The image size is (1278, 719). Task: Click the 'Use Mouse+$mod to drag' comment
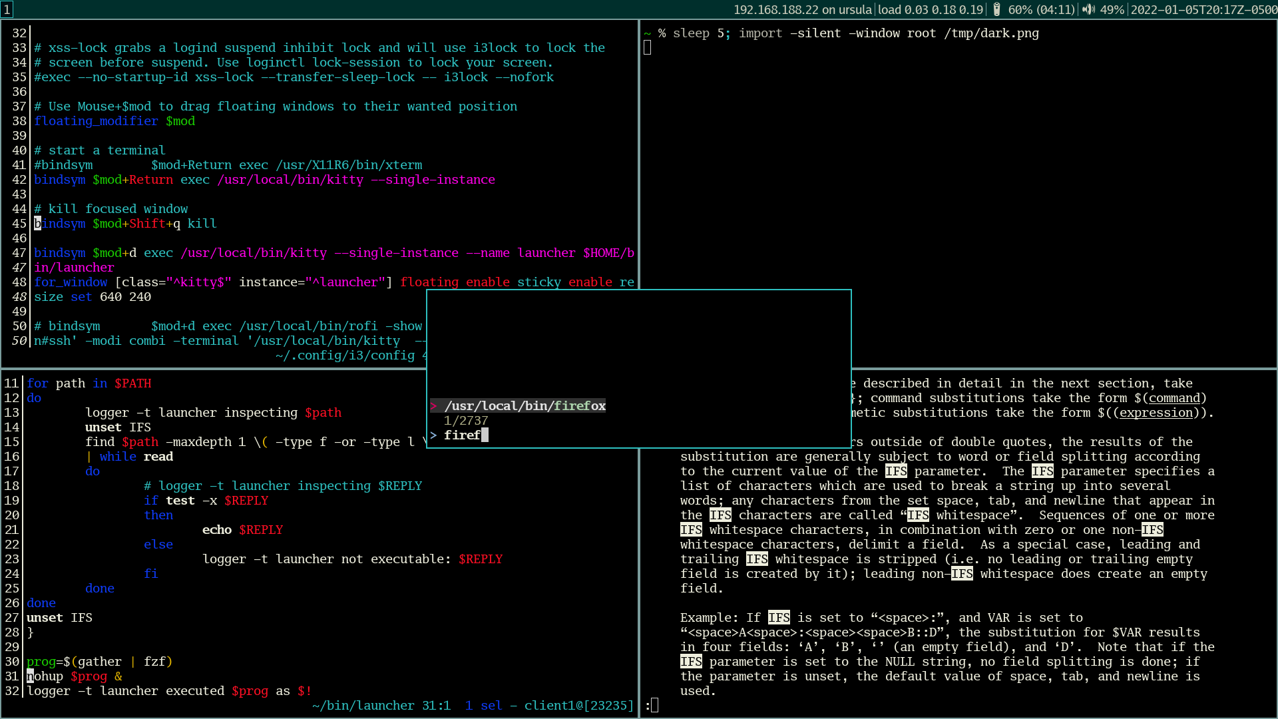click(276, 107)
